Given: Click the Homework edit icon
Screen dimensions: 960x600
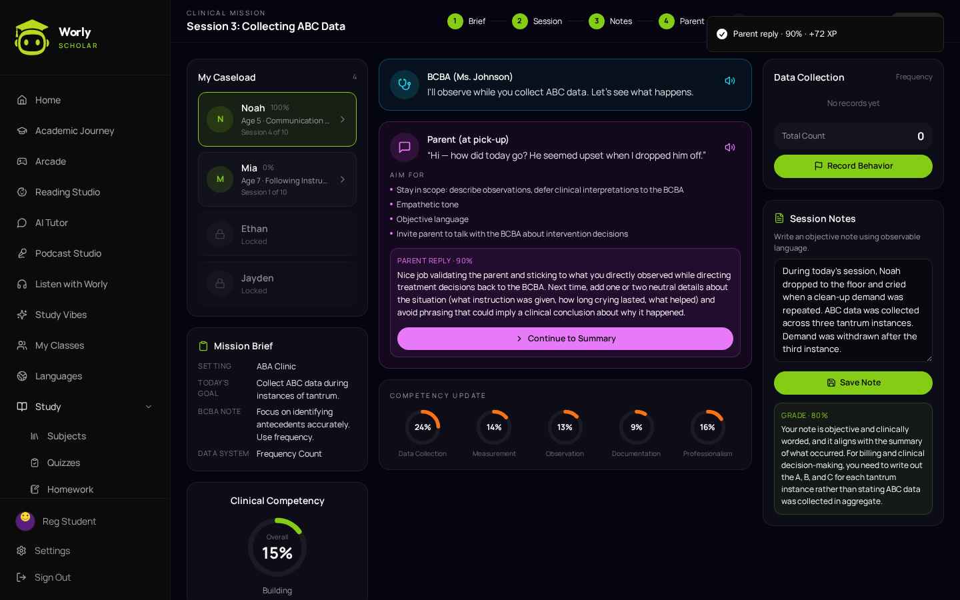Looking at the screenshot, I should coord(35,489).
